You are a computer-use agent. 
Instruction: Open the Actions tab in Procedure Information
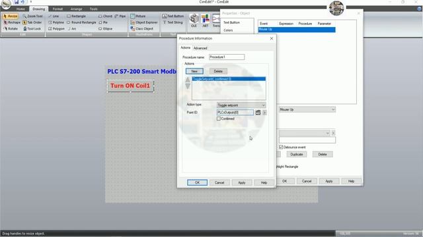[x=185, y=47]
